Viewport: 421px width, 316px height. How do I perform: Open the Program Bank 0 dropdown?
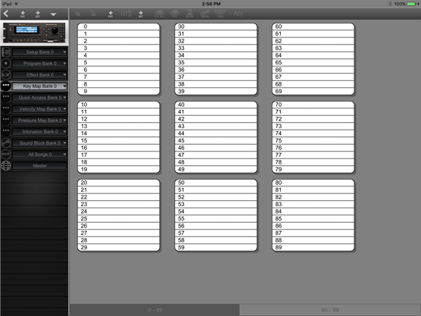pyautogui.click(x=39, y=64)
